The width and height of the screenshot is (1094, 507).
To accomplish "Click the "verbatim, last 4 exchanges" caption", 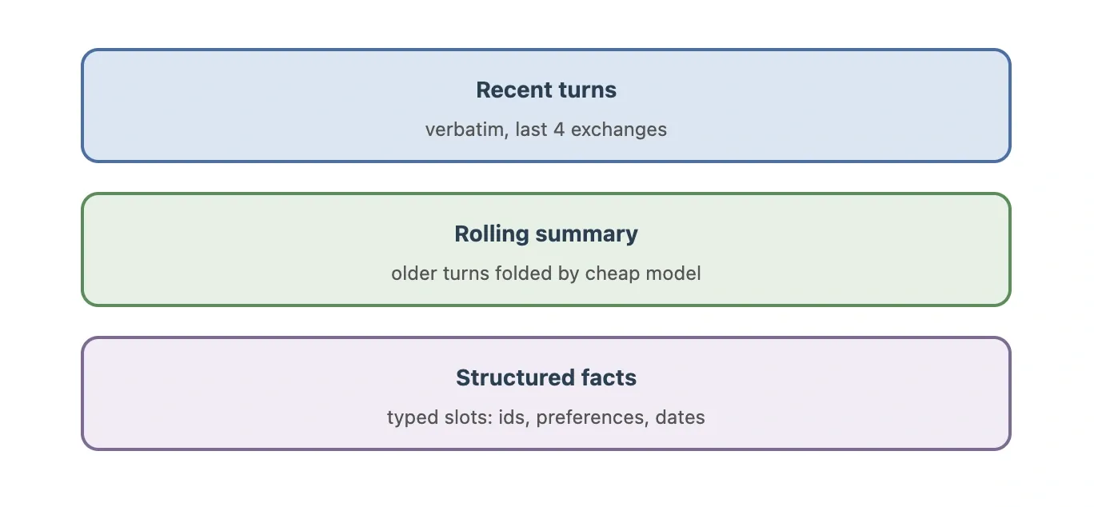I will pos(546,130).
